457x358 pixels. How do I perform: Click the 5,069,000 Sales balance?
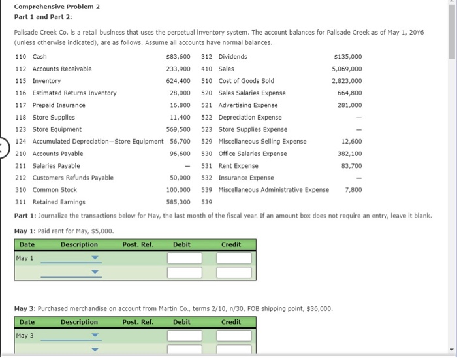347,69
